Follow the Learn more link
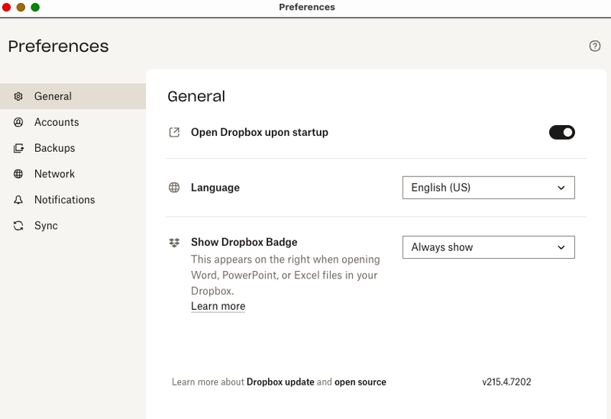This screenshot has height=419, width=611. click(218, 307)
